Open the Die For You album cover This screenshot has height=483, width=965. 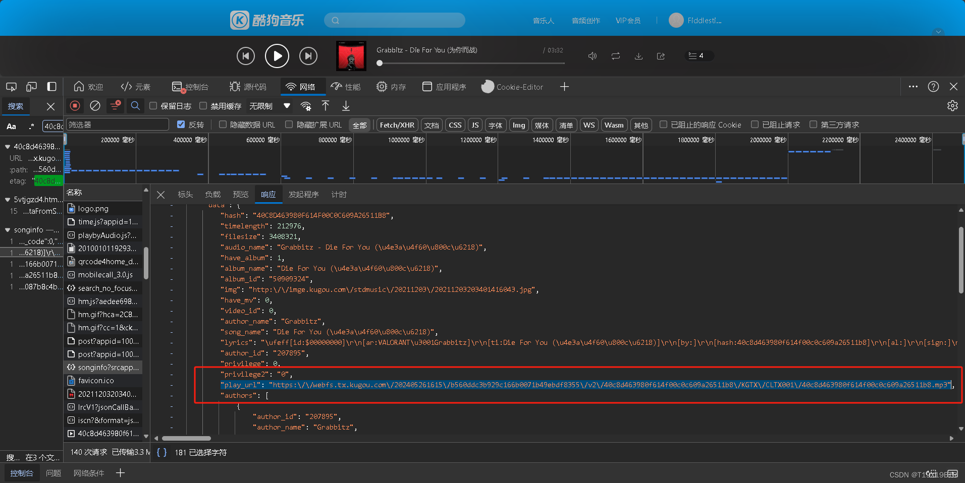click(351, 56)
